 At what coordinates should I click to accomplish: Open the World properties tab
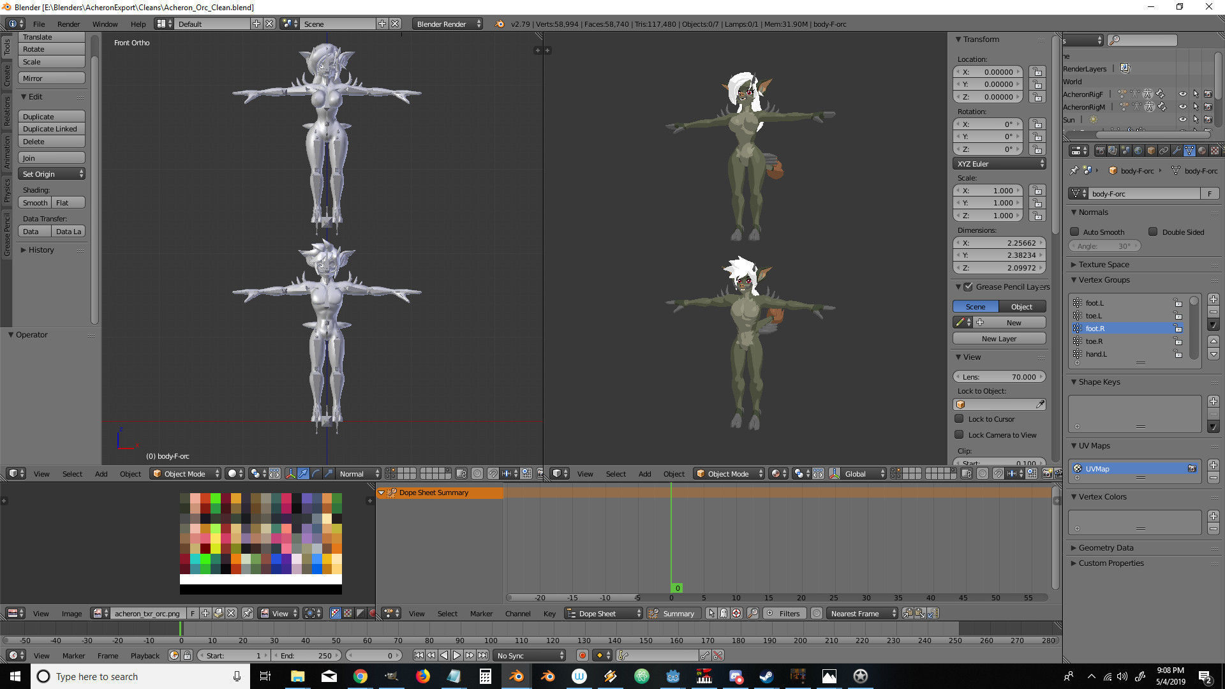(x=1138, y=151)
